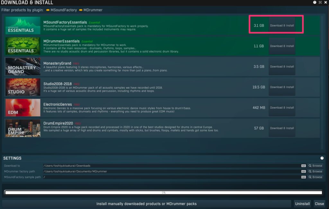Screen dimensions: 329x209
Task: Select the MonasteryGrand pack thumbnail
Action: click(23, 67)
